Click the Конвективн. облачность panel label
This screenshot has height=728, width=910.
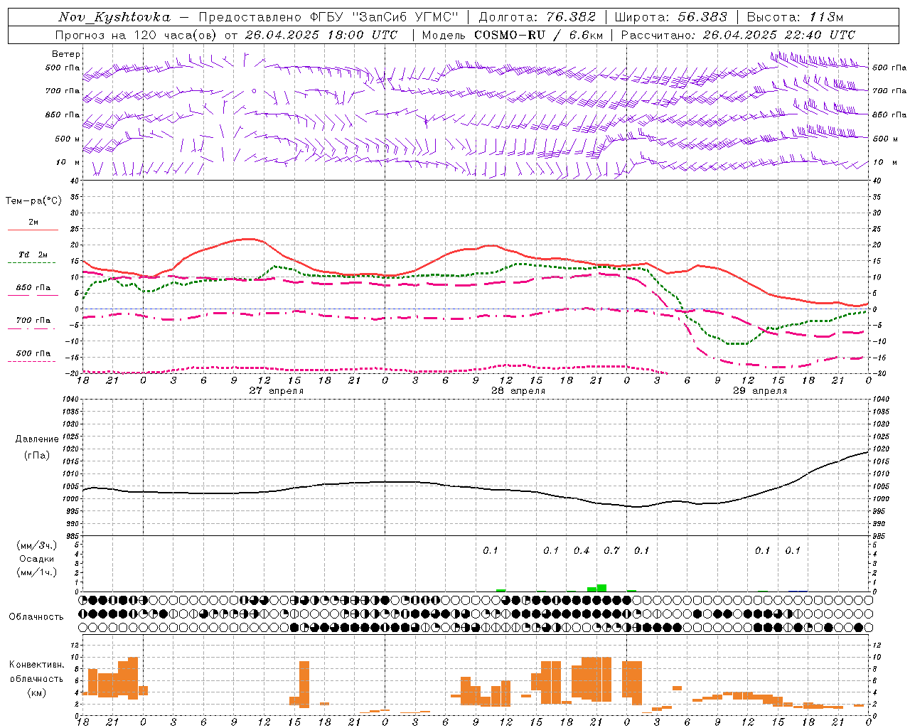point(37,672)
